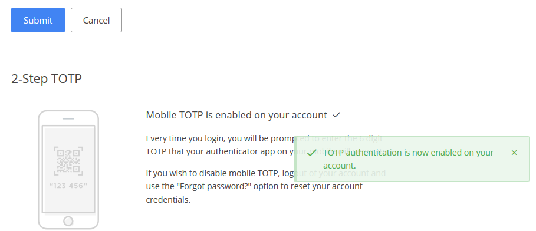
Task: Click the QR code icon on the phone
Action: [68, 161]
